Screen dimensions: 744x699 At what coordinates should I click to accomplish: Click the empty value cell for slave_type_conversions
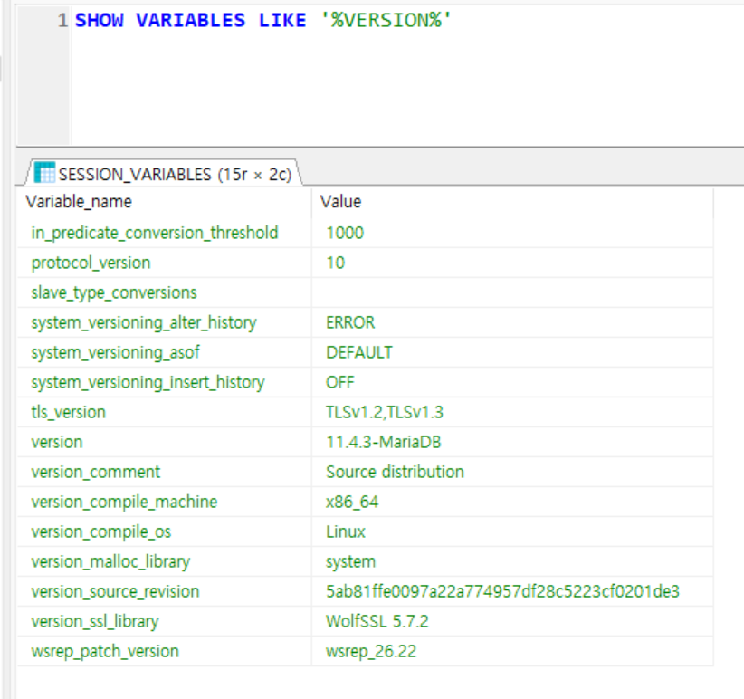click(512, 292)
